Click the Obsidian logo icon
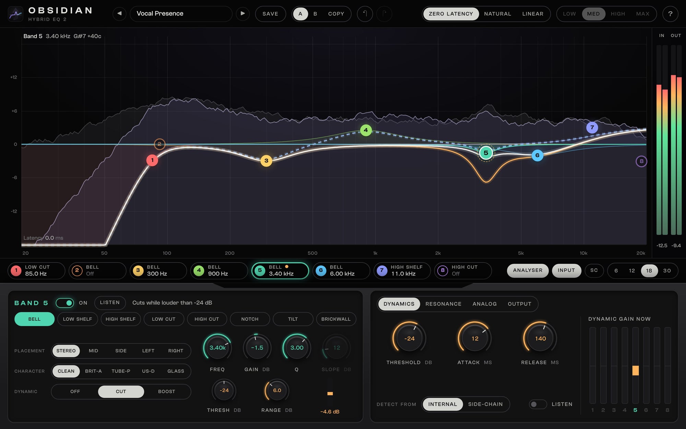The image size is (686, 429). coord(16,14)
